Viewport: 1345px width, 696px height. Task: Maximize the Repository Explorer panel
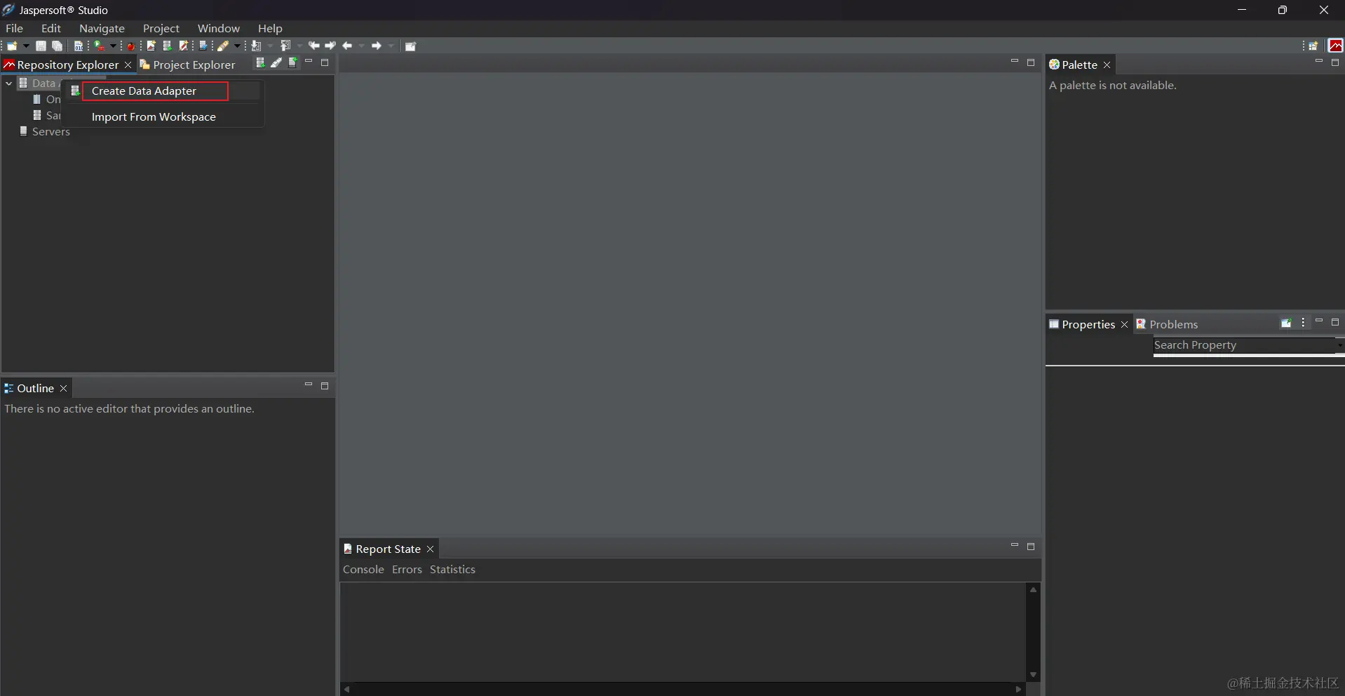(x=325, y=62)
